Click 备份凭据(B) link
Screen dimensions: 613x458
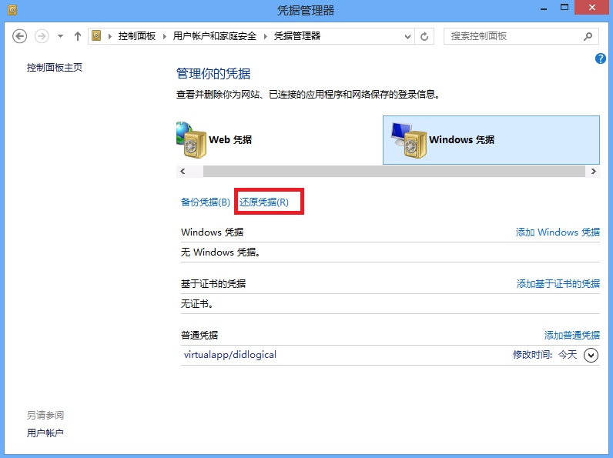point(206,202)
